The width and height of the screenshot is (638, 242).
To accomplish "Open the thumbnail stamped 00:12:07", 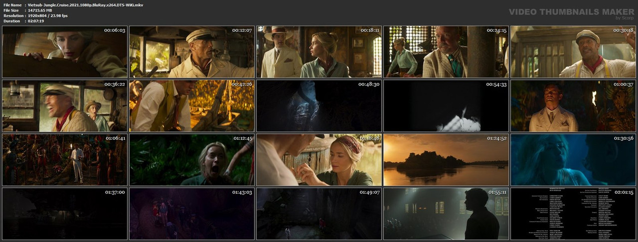I will [x=192, y=52].
